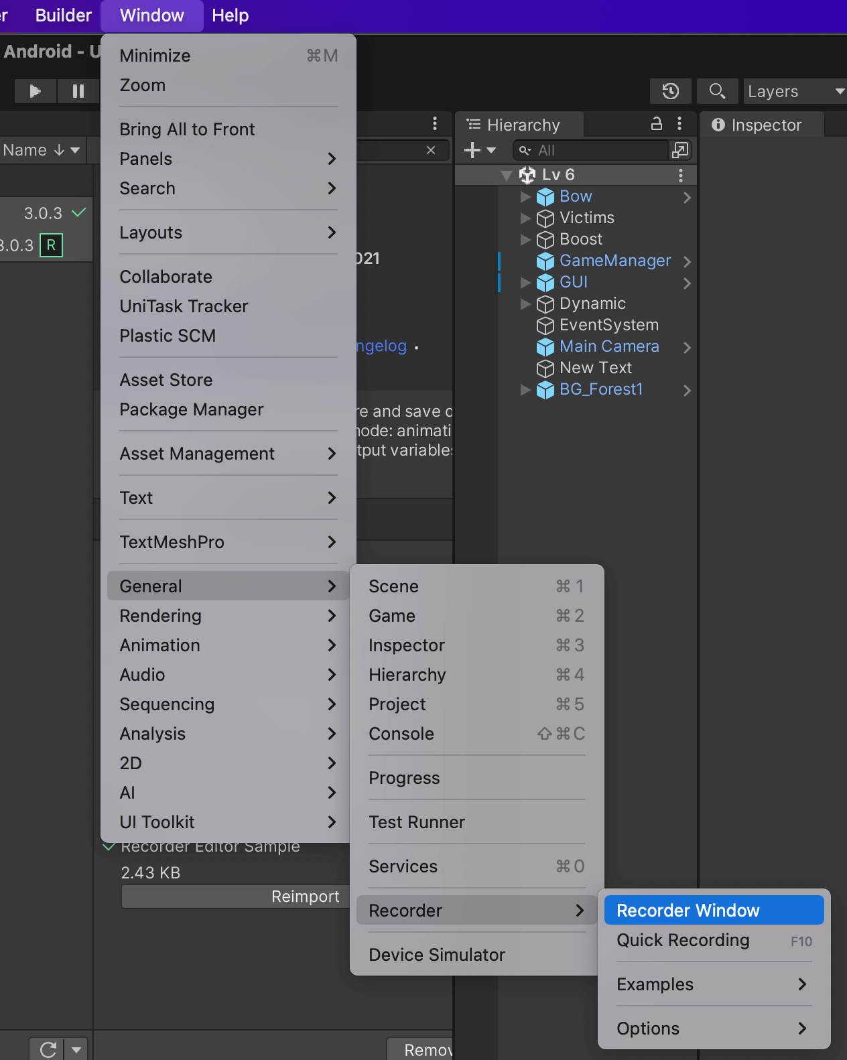Click the search-by-type icon in Hierarchy

click(680, 150)
